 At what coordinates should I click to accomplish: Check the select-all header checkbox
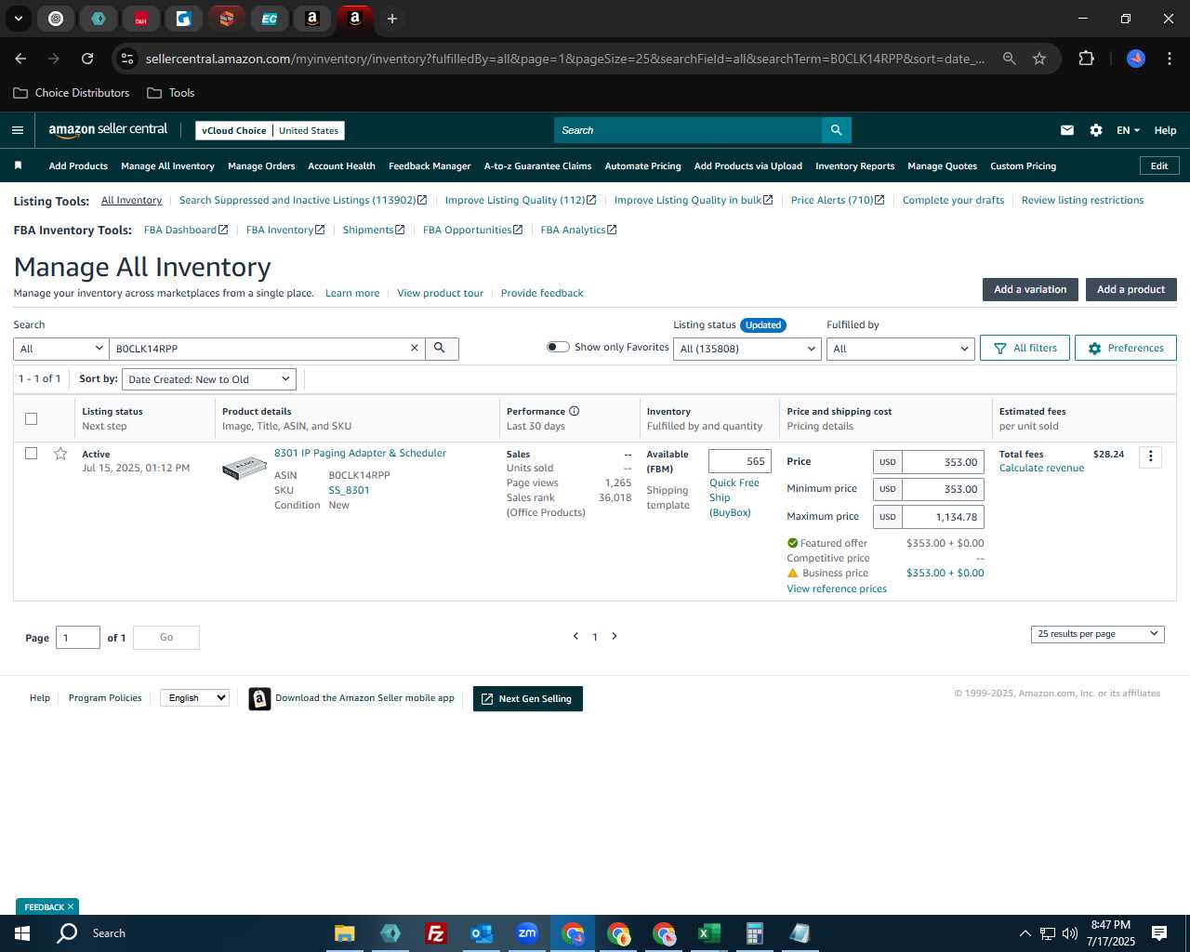point(31,418)
